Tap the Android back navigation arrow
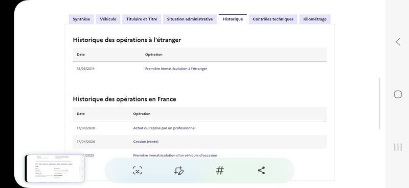The width and height of the screenshot is (409, 188). pos(398,42)
